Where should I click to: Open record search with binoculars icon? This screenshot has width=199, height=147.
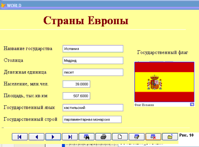point(87,137)
